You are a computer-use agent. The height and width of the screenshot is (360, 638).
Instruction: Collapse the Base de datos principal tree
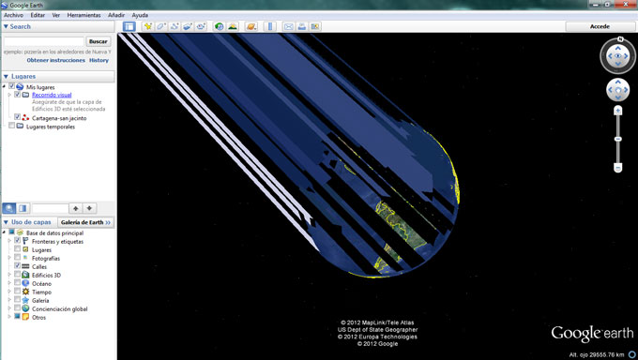pos(4,232)
